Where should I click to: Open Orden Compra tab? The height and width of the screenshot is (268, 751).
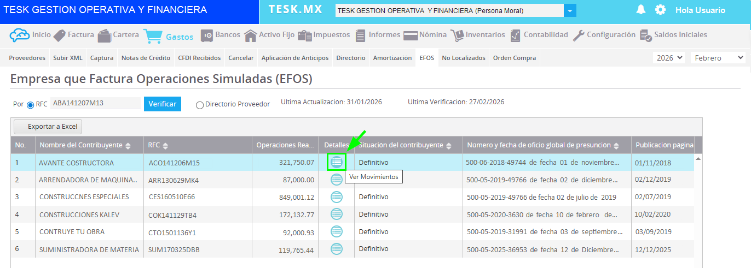pos(514,58)
